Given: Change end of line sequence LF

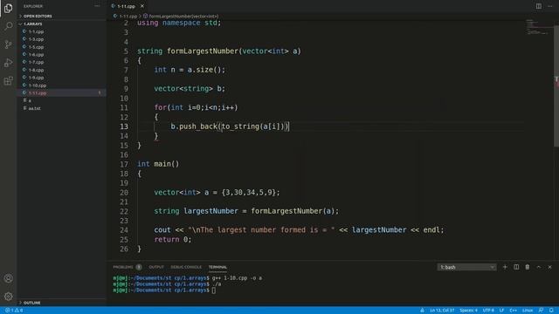Looking at the screenshot, I should point(501,311).
